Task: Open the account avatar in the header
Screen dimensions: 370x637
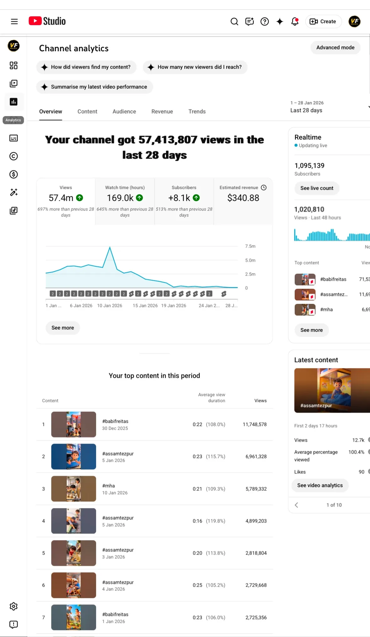Action: pyautogui.click(x=354, y=21)
